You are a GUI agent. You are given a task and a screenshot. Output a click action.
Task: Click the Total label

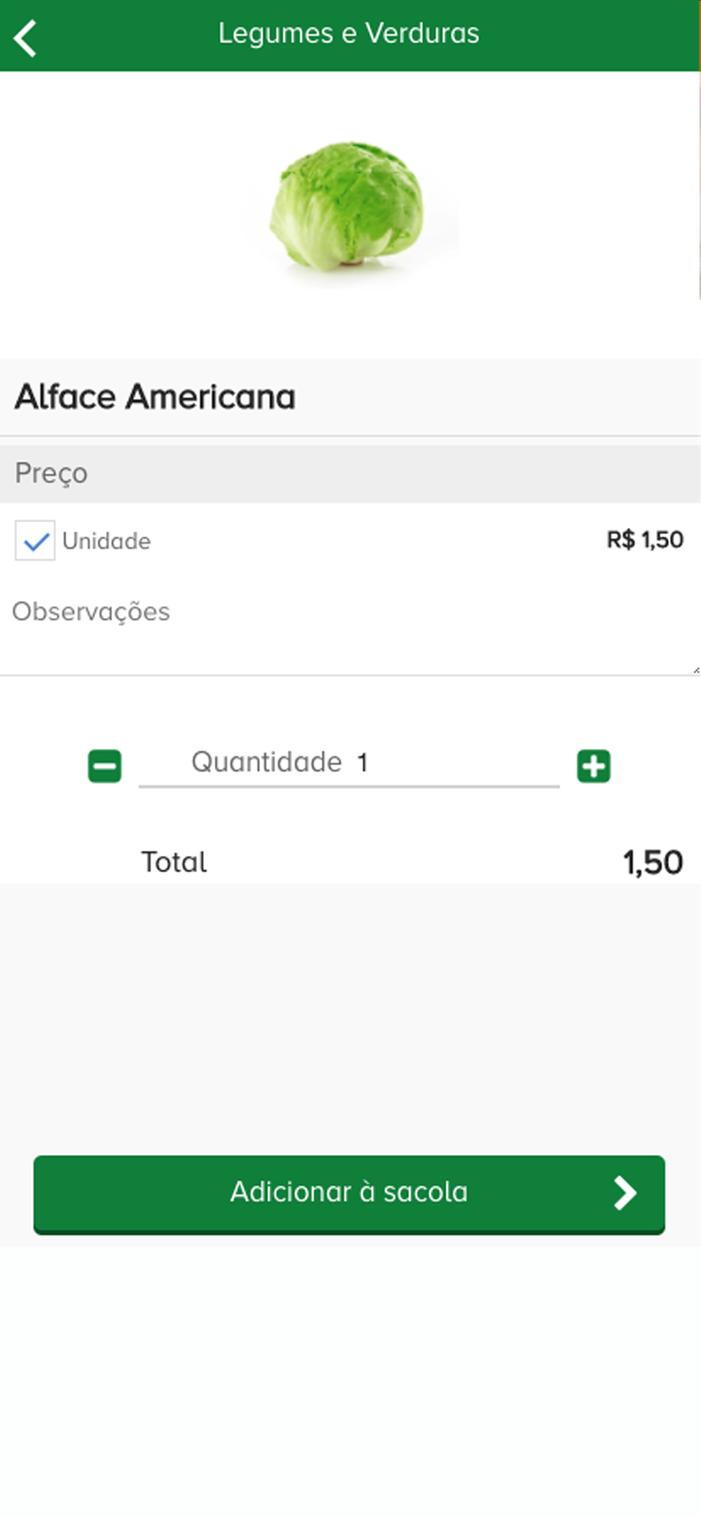[x=174, y=862]
